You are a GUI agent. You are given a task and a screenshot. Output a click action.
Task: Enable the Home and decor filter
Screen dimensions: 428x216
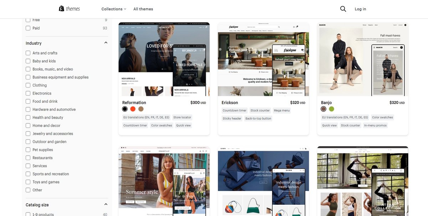pos(28,125)
